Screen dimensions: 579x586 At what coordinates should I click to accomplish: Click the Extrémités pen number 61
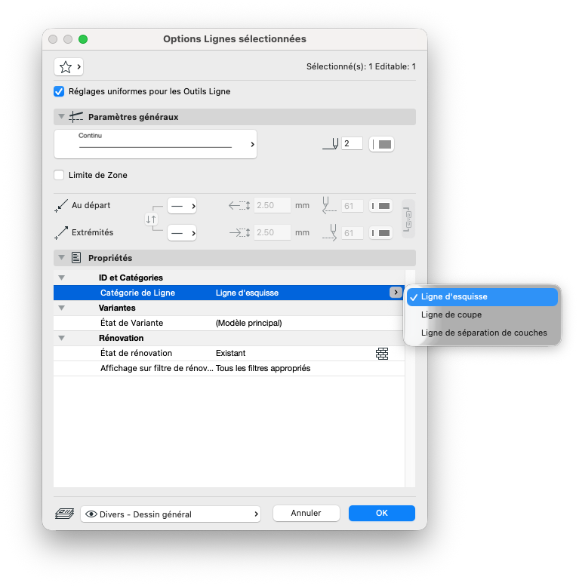(x=353, y=233)
